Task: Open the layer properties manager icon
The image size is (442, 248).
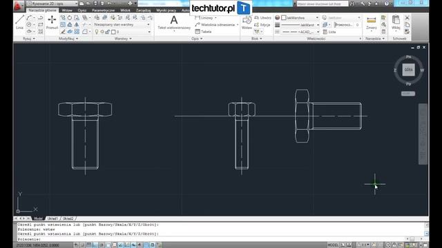Action: (97, 18)
